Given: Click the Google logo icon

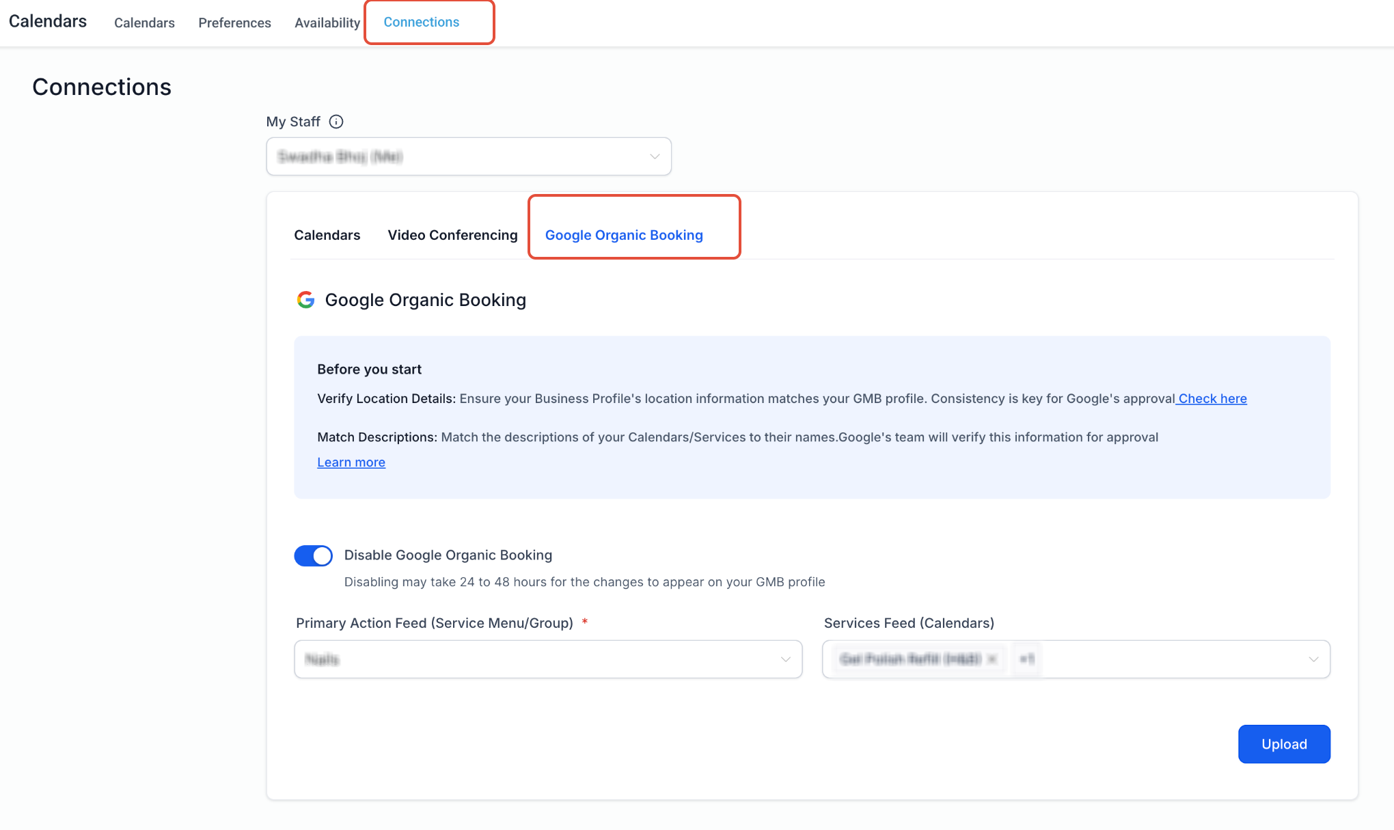Looking at the screenshot, I should 305,300.
